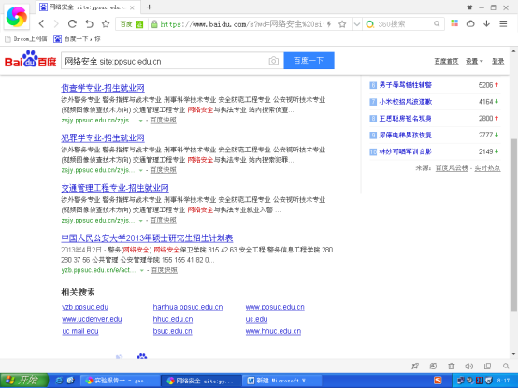Open result 交通管理工程专业-招生就业网
Image resolution: width=518 pixels, height=389 pixels.
(115, 188)
